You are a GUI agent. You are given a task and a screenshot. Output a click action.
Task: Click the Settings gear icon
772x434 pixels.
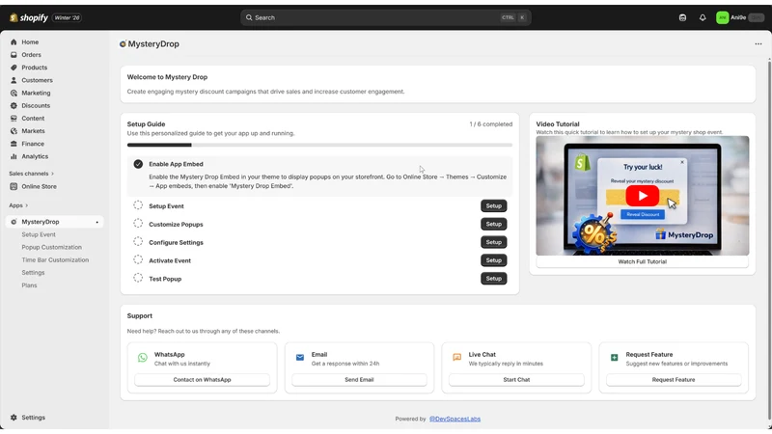coord(14,418)
